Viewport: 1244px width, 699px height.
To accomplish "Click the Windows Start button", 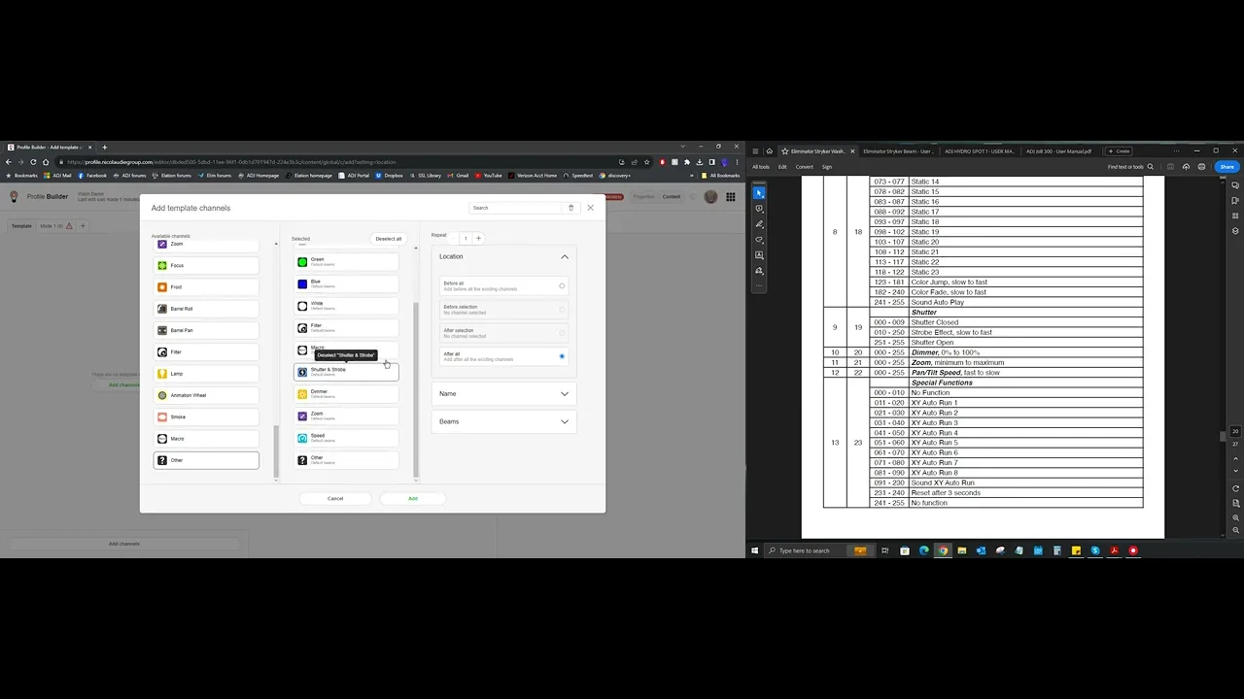I will point(754,550).
